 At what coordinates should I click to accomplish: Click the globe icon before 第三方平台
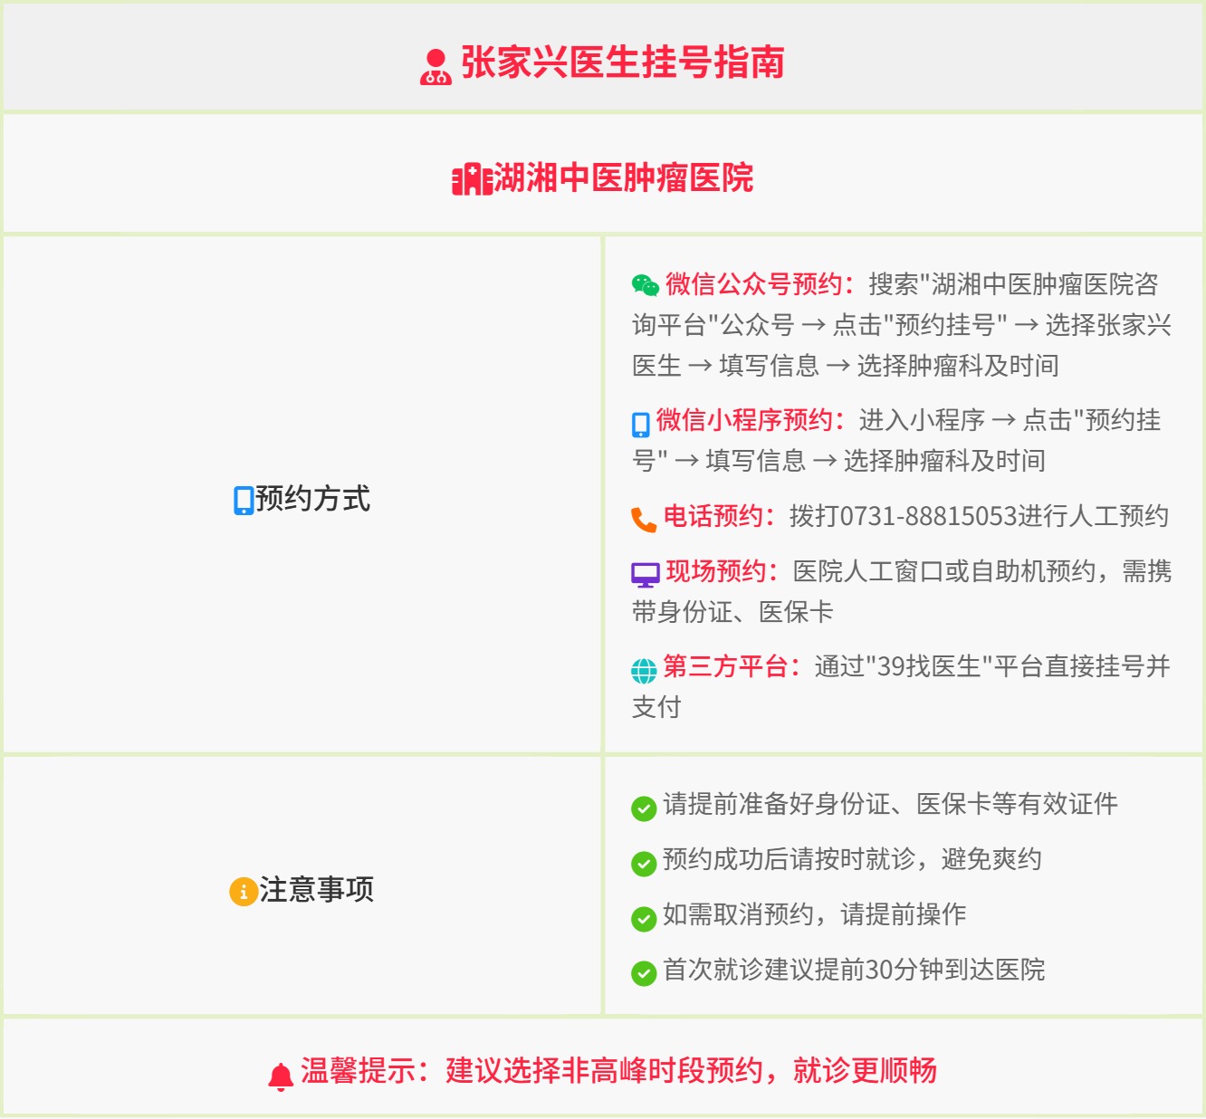coord(644,671)
